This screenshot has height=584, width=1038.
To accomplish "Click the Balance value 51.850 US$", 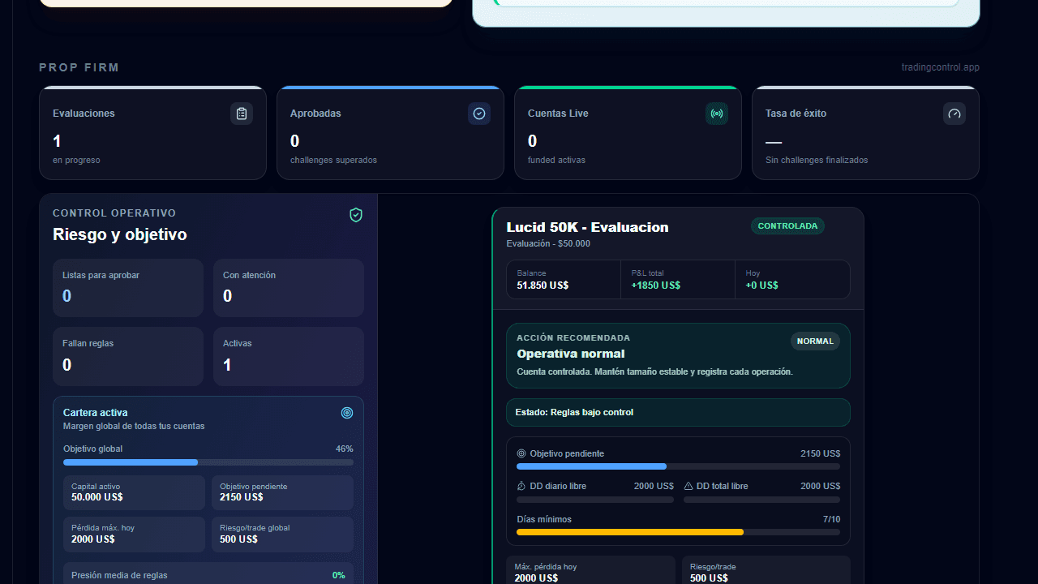I will (543, 286).
